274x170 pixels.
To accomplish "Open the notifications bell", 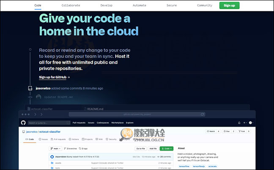I will click(239, 123).
